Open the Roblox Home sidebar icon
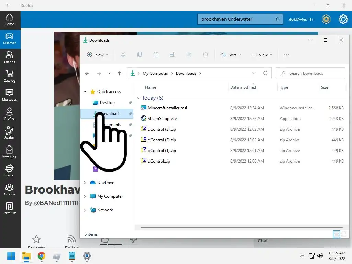Image resolution: width=352 pixels, height=264 pixels. point(9,20)
